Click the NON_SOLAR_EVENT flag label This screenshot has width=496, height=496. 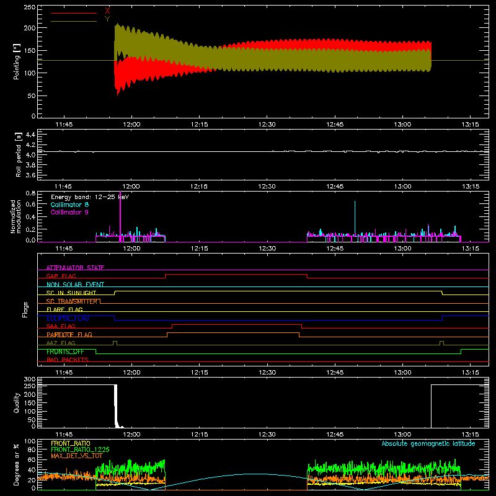pos(75,285)
